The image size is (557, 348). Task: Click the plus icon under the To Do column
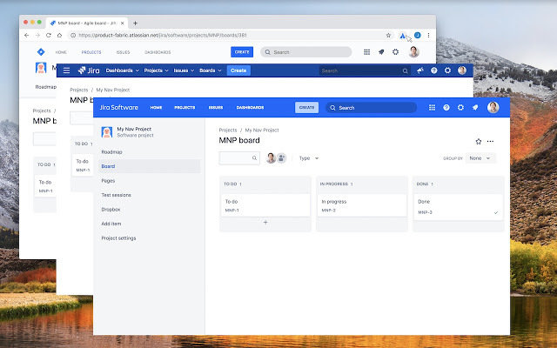coord(265,223)
